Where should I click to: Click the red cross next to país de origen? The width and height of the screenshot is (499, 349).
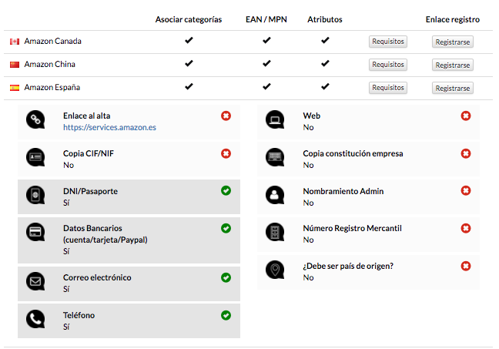466,266
